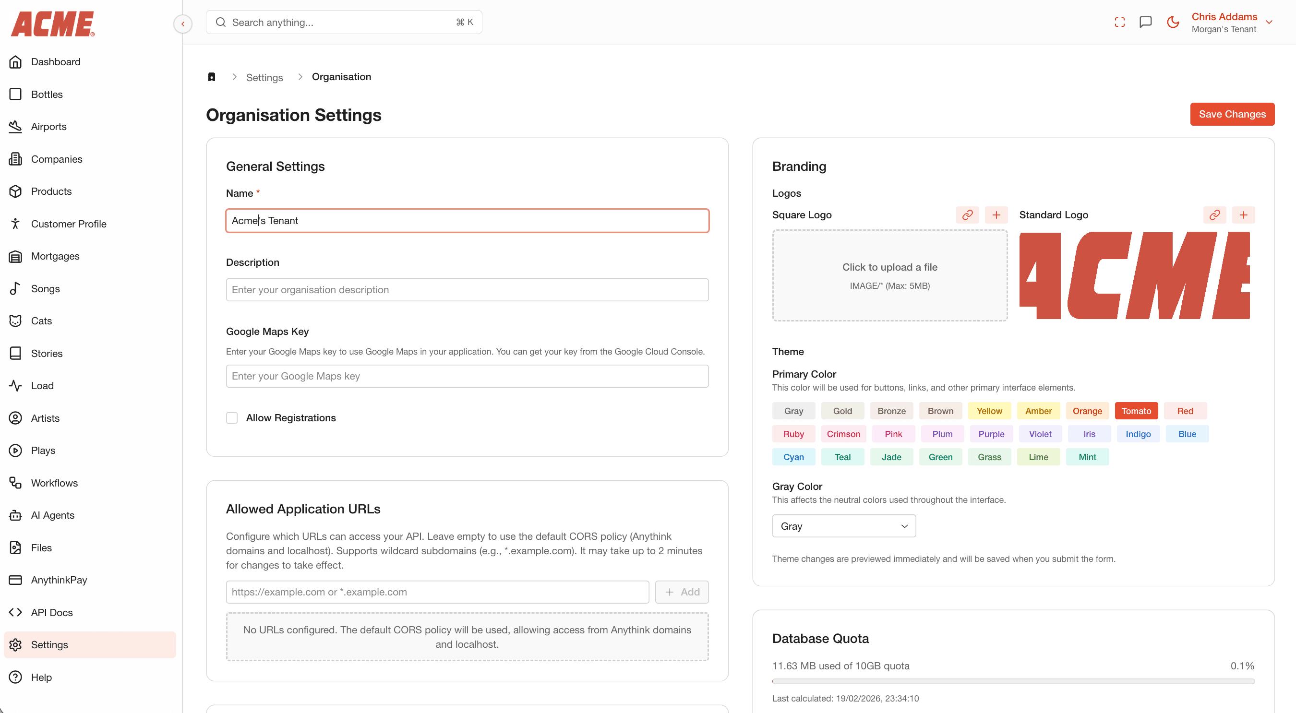Select Settings in the sidebar navigation
Image resolution: width=1296 pixels, height=713 pixels.
pyautogui.click(x=49, y=644)
